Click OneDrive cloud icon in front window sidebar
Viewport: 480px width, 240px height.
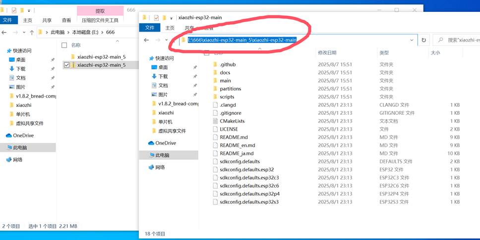tap(151, 143)
